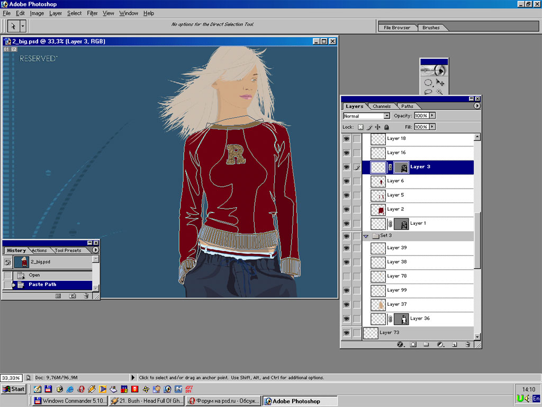
Task: Open the Image menu
Action: (37, 13)
